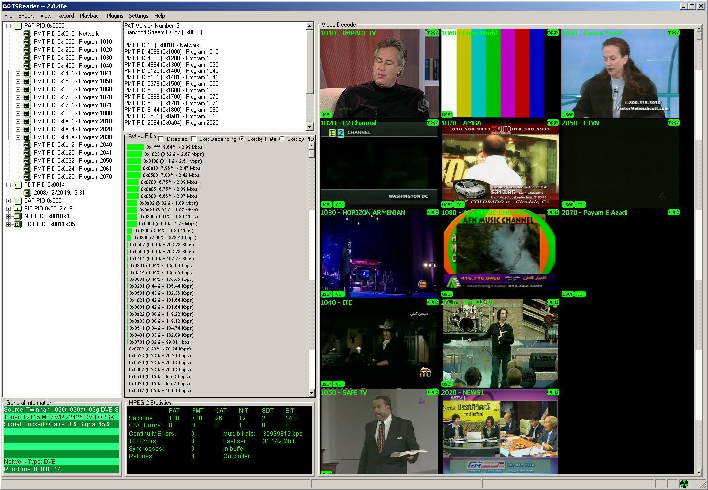
Task: Expand the EIT PID 0x0012 node
Action: click(8, 209)
